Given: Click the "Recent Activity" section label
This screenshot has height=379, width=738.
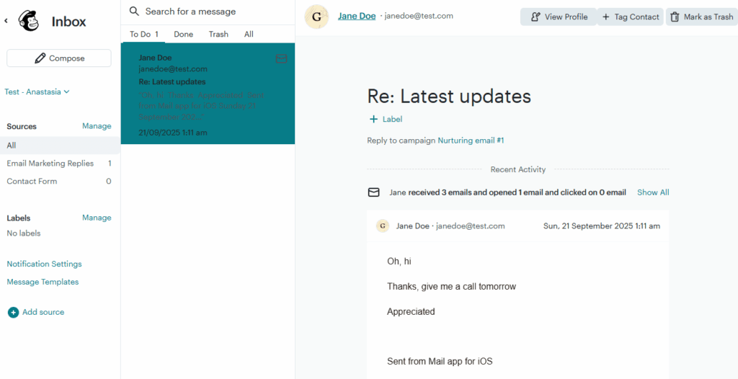Looking at the screenshot, I should (x=517, y=169).
